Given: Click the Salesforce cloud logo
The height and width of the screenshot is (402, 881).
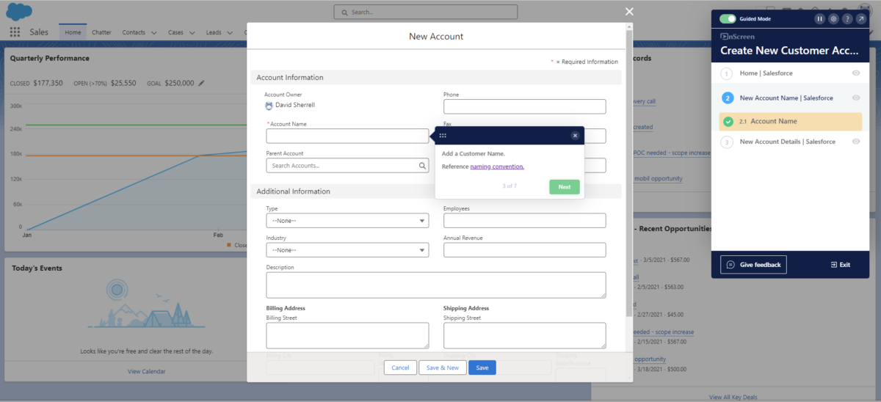Looking at the screenshot, I should coord(18,12).
